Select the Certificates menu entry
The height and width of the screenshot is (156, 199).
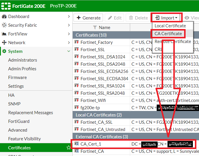tap(36, 148)
